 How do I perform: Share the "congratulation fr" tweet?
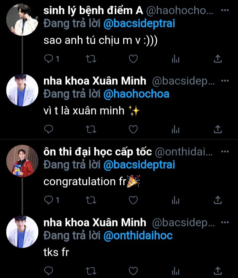pyautogui.click(x=218, y=200)
